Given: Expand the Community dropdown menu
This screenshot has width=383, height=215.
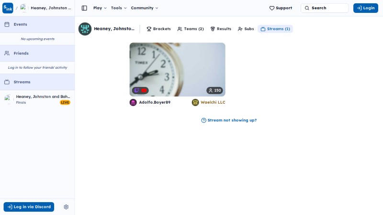Looking at the screenshot, I should pos(145,8).
